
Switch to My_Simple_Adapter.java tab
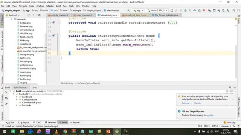pyautogui.click(x=166, y=15)
